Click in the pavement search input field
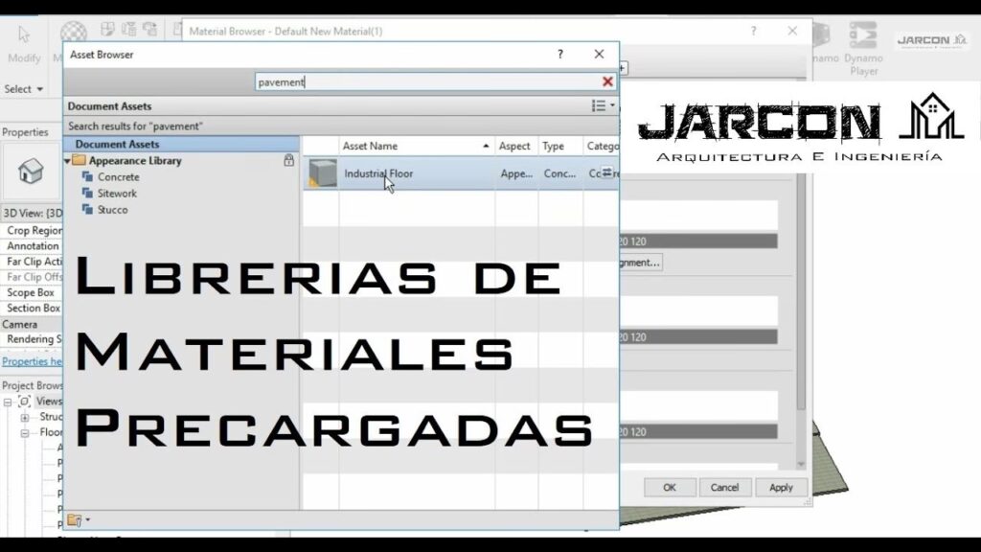This screenshot has height=552, width=981. (422, 82)
